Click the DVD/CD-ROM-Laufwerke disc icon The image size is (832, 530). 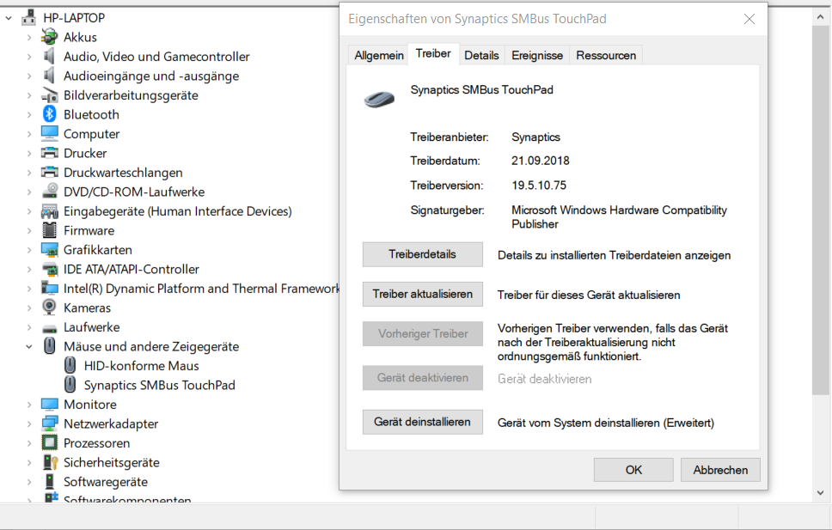pos(49,192)
